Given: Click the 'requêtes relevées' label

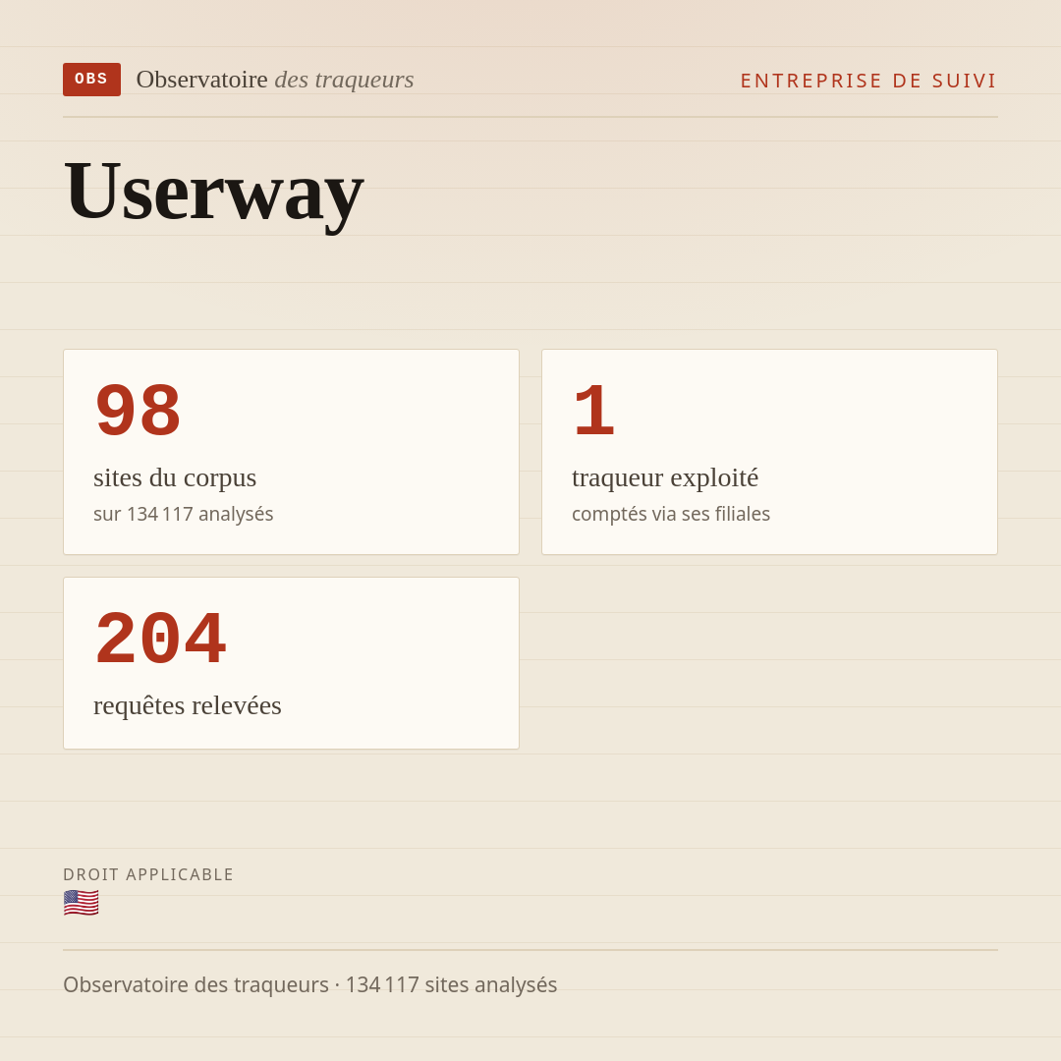Looking at the screenshot, I should click(188, 705).
